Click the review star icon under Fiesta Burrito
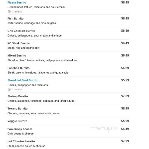This screenshot has width=149, height=149. click(x=9, y=11)
